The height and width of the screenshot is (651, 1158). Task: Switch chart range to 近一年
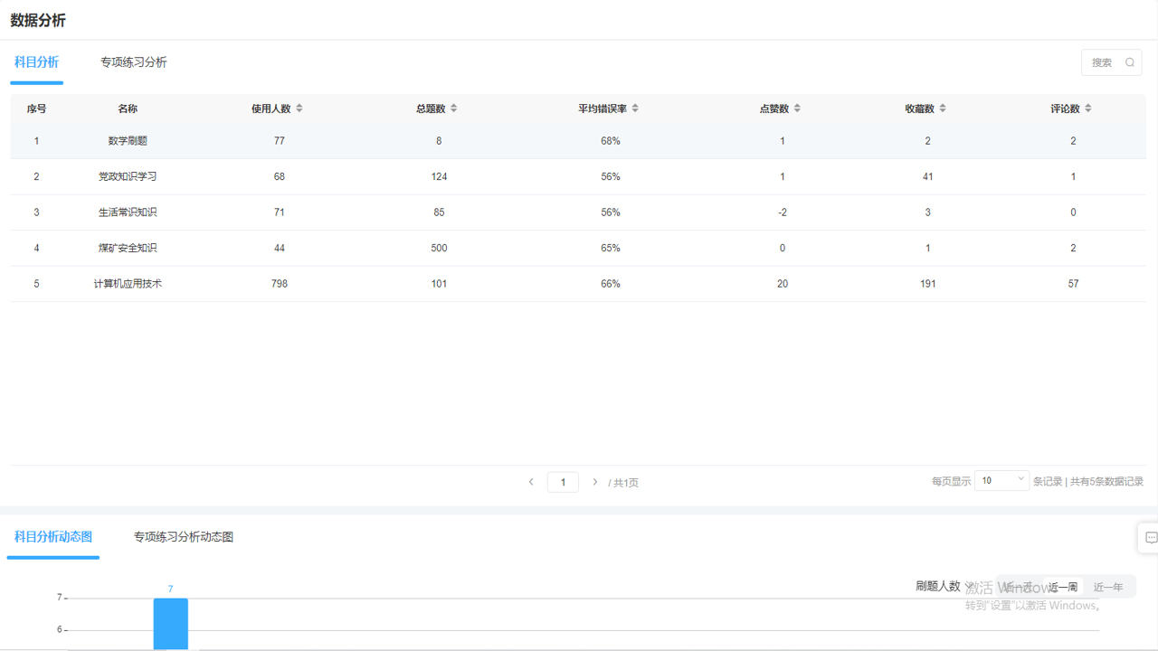(1108, 587)
